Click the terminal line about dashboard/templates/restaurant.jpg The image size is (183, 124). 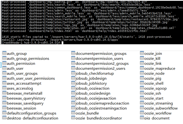pos(91,19)
